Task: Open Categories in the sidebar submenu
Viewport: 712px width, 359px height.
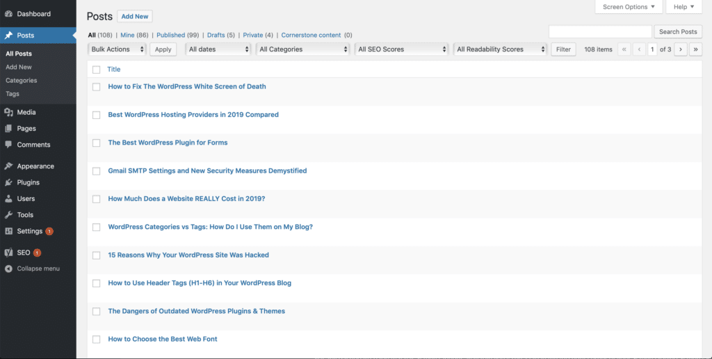Action: (x=22, y=81)
